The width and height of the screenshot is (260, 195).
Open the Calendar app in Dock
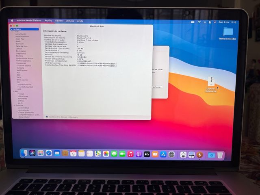[73, 154]
